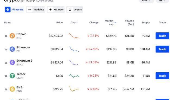Open the Bitcoin price sparkline chart

click(74, 36)
